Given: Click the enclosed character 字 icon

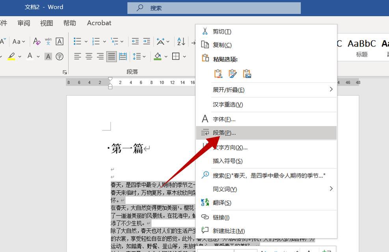Looking at the screenshot, I should point(60,56).
